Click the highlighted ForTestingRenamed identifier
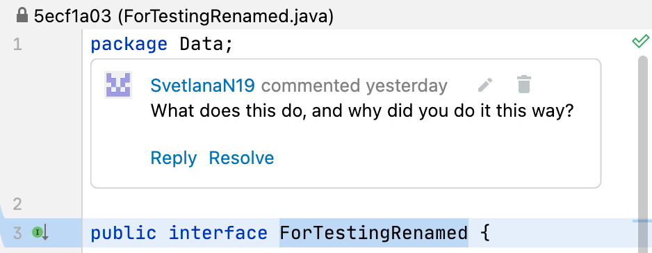The height and width of the screenshot is (253, 652). pos(374,233)
